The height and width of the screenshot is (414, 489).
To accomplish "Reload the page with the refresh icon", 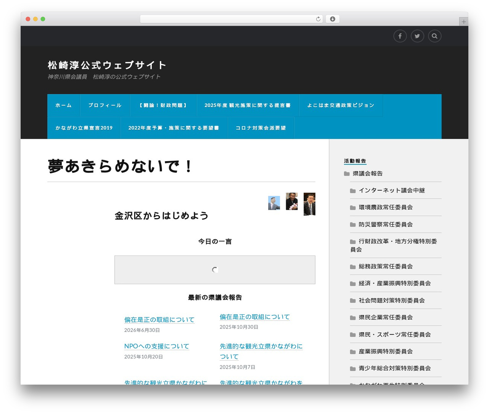I will click(x=318, y=19).
